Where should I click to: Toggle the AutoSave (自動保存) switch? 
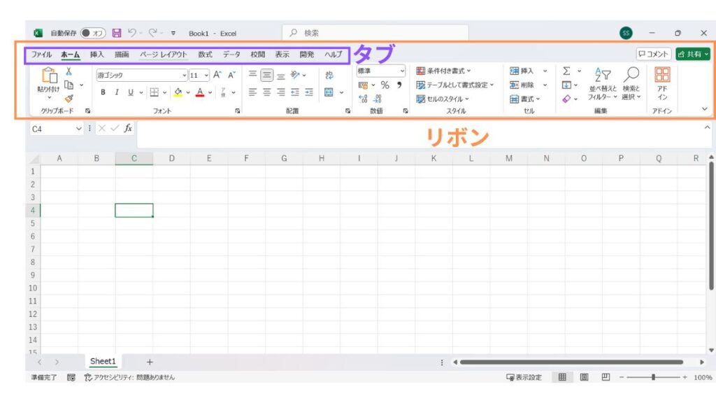click(93, 33)
